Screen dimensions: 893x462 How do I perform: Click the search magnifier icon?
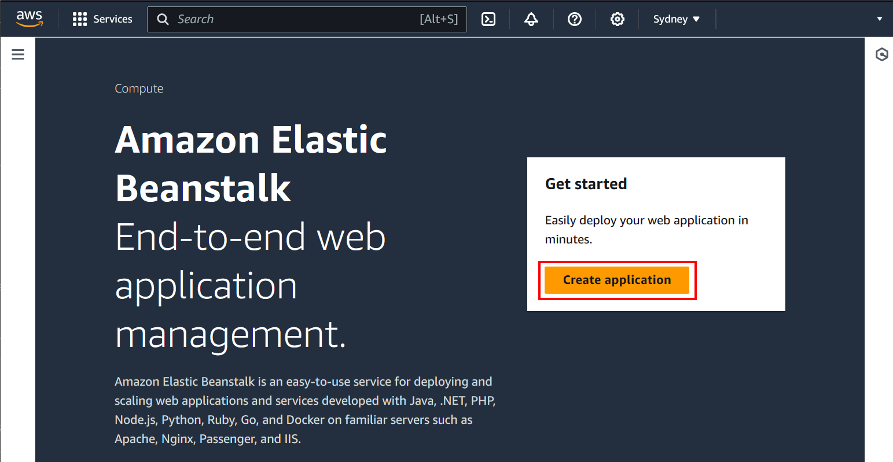pos(163,19)
